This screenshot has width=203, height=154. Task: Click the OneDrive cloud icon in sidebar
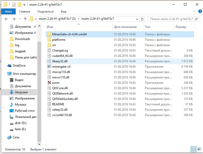[10, 66]
